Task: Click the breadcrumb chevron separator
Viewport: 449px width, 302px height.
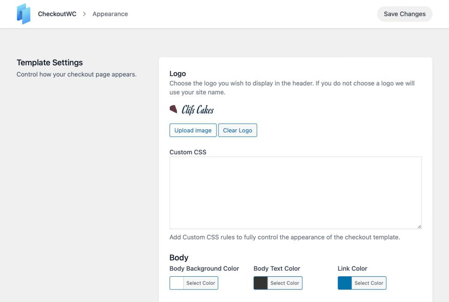Action: point(84,14)
